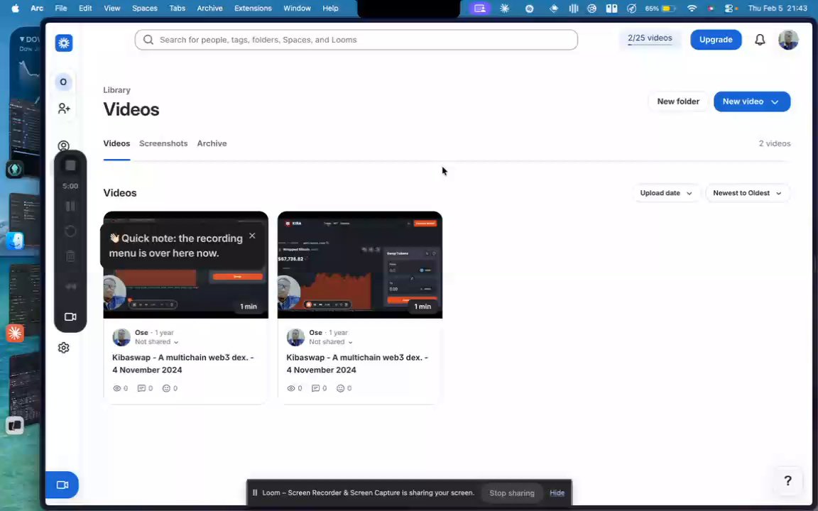Click the rewind icon in recording controls
The height and width of the screenshot is (511, 818).
(x=70, y=286)
